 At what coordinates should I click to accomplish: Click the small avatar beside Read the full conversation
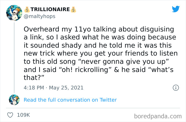pyautogui.click(x=14, y=100)
